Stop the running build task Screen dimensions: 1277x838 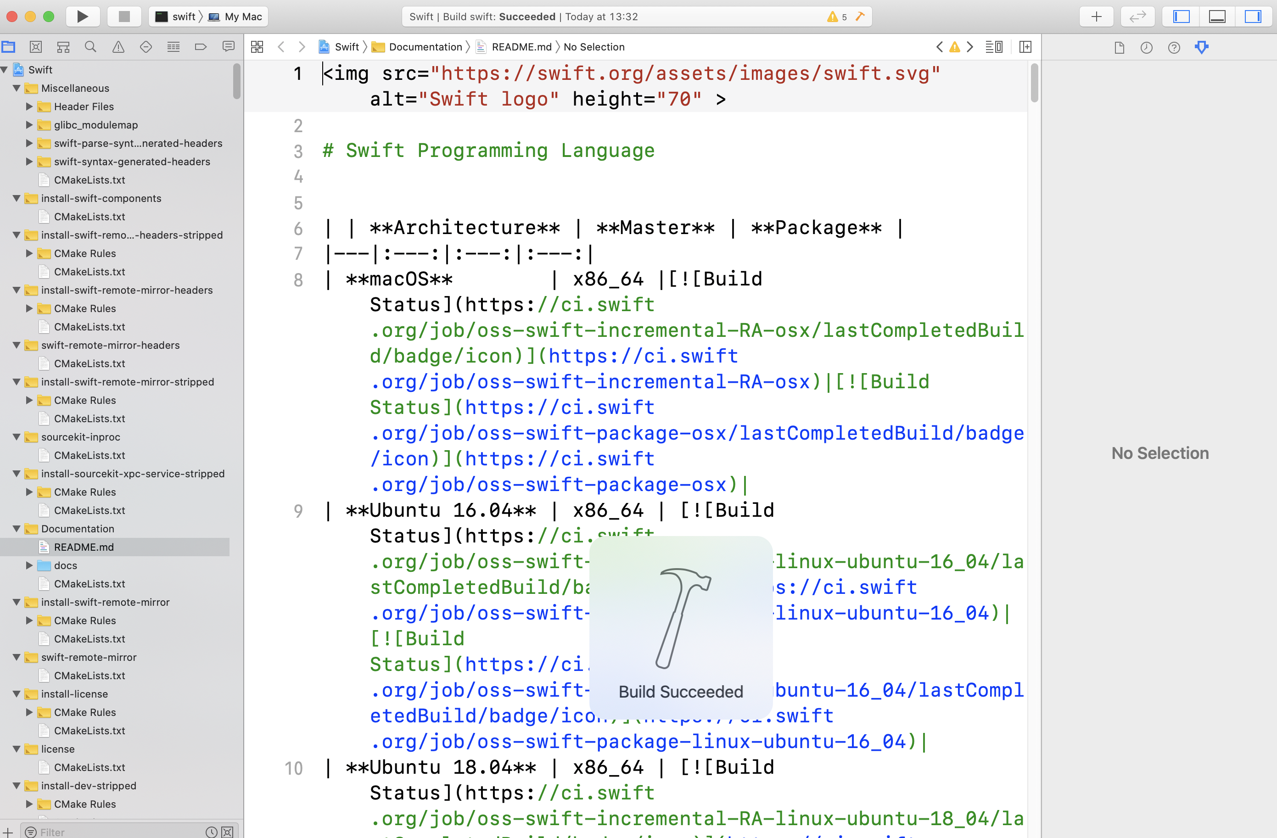tap(124, 17)
